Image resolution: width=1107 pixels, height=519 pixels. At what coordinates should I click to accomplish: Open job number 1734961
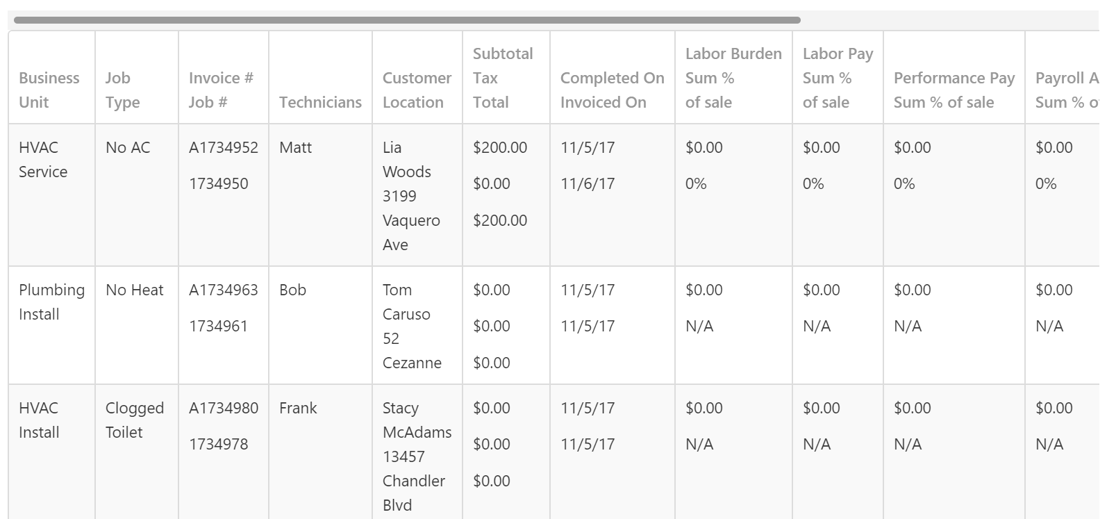[x=219, y=326]
